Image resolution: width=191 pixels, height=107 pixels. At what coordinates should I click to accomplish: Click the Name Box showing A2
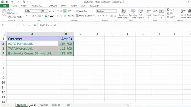[7, 25]
